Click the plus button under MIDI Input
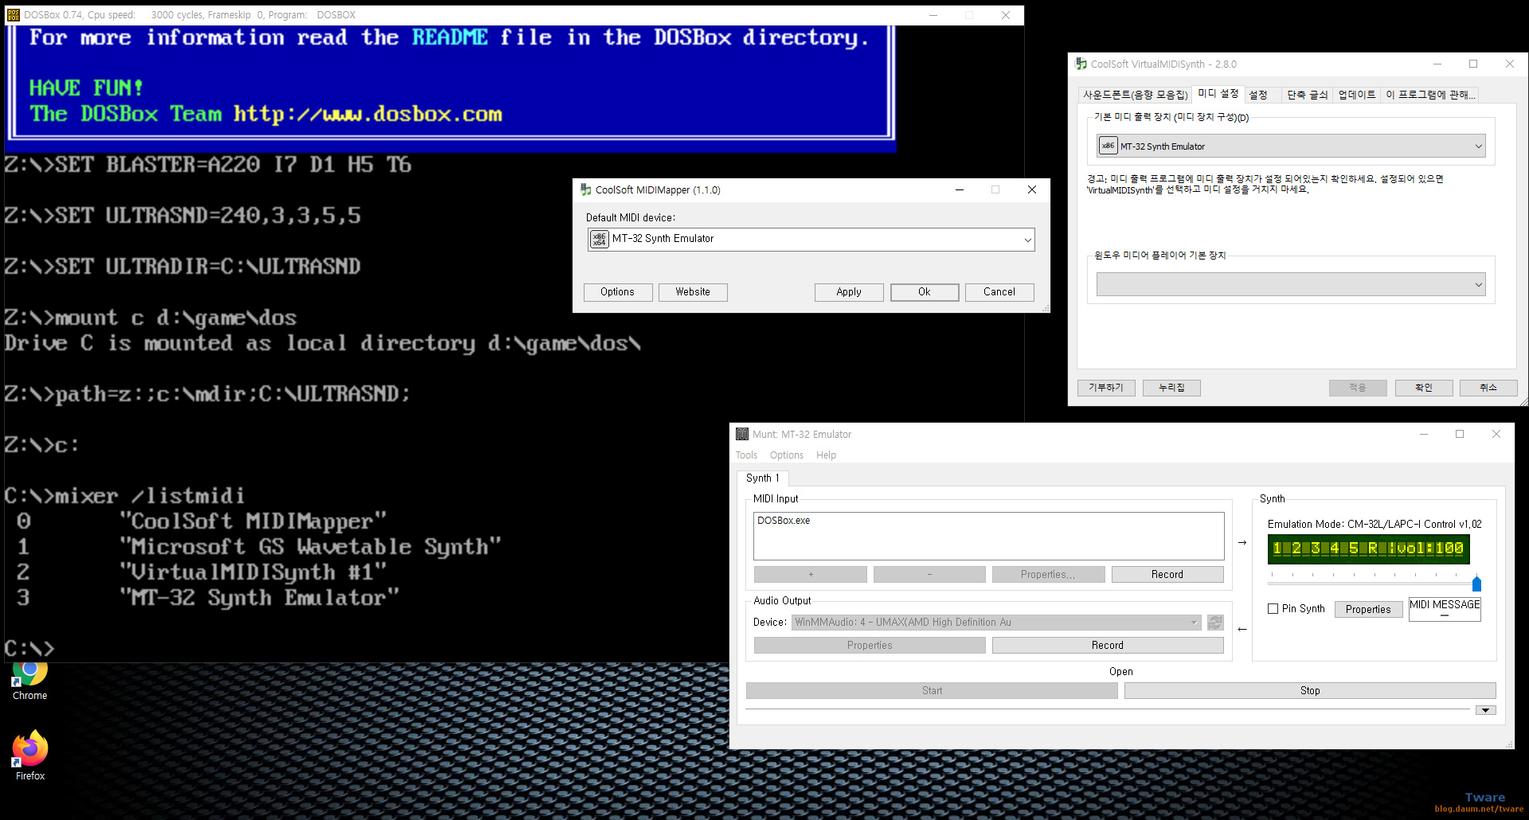 click(811, 574)
